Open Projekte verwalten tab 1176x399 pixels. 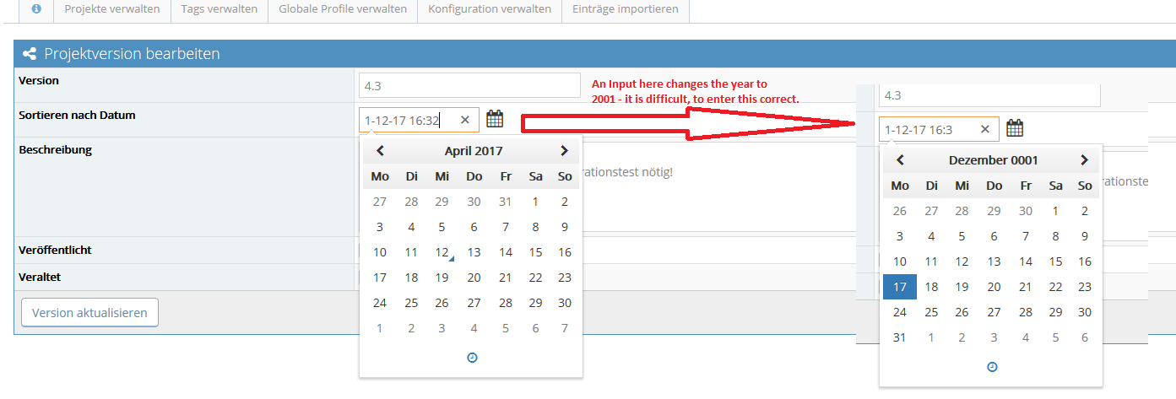pyautogui.click(x=112, y=9)
